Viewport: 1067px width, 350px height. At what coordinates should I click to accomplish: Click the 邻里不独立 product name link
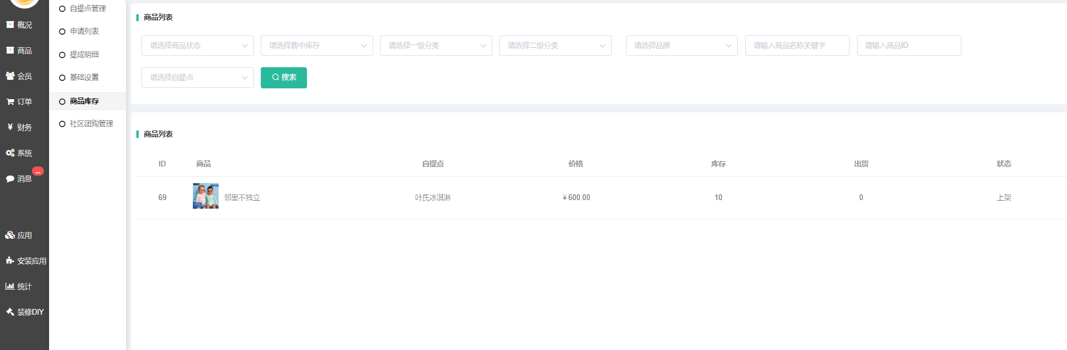tap(242, 198)
